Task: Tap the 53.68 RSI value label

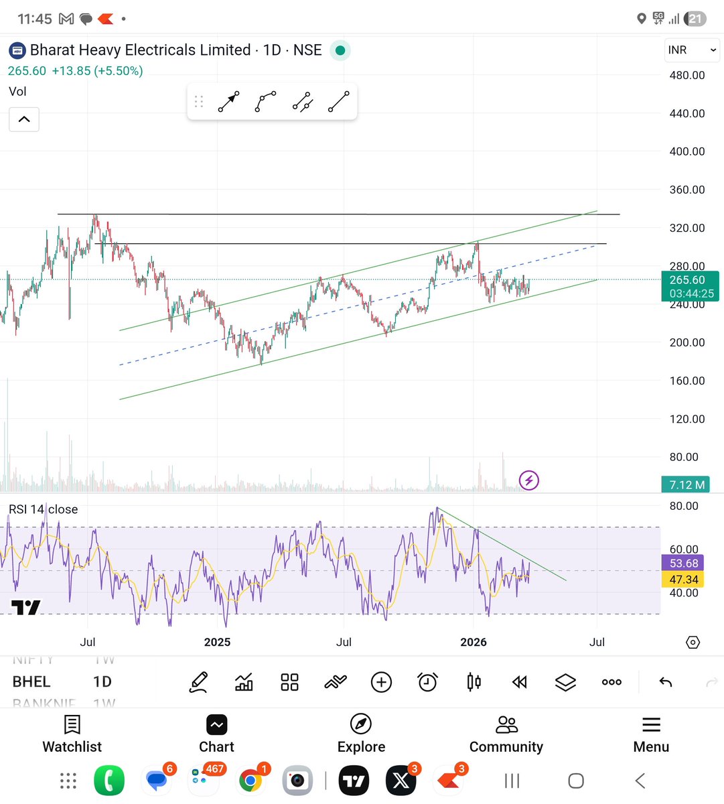Action: (683, 563)
